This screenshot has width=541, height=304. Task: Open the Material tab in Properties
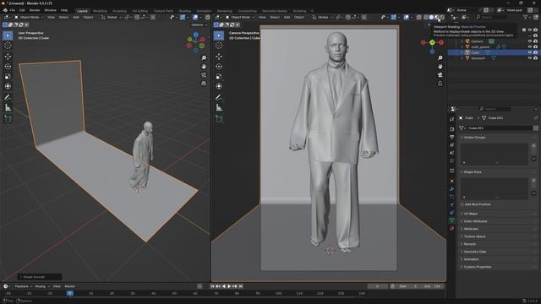click(x=452, y=228)
